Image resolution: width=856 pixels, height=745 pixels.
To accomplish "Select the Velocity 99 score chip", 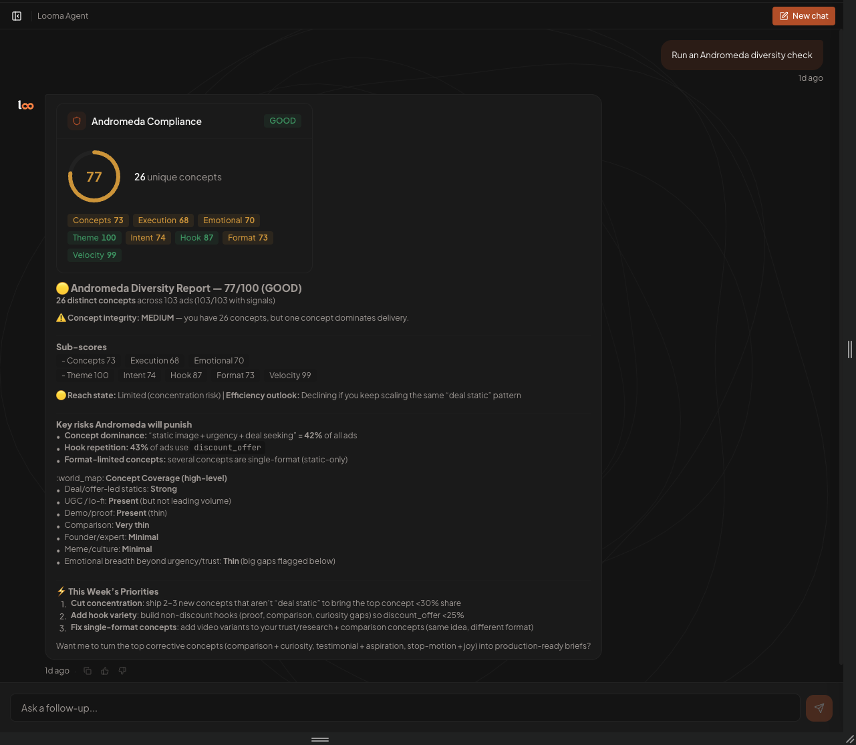I will pyautogui.click(x=94, y=255).
